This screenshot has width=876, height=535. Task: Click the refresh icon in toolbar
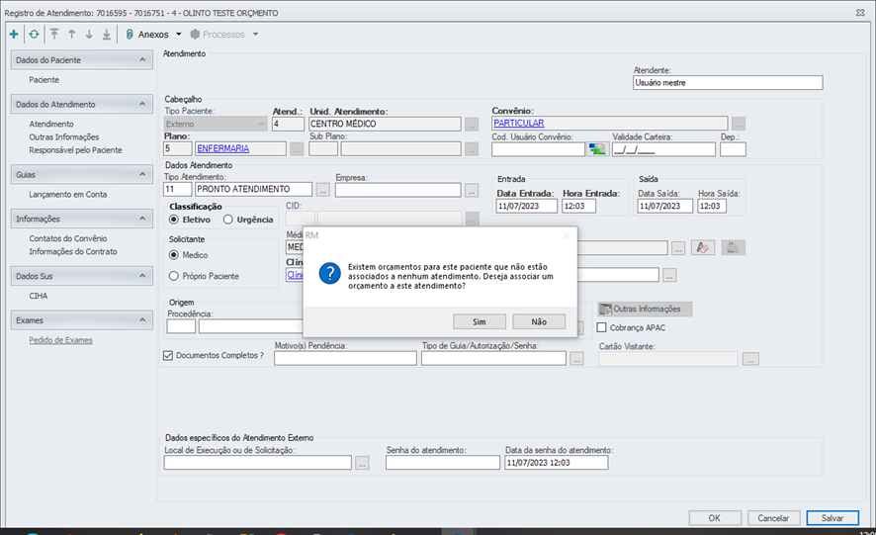34,35
